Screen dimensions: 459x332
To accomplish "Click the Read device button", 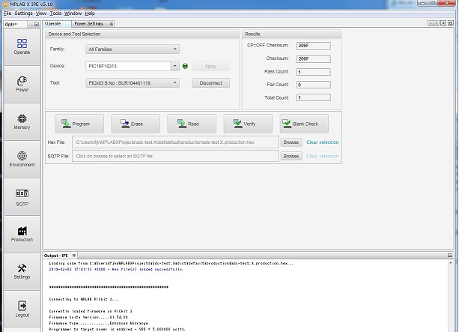I will coord(192,124).
